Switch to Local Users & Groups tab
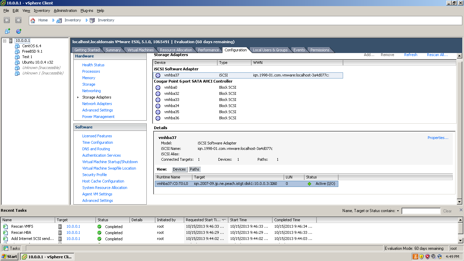The width and height of the screenshot is (464, 261). [270, 50]
